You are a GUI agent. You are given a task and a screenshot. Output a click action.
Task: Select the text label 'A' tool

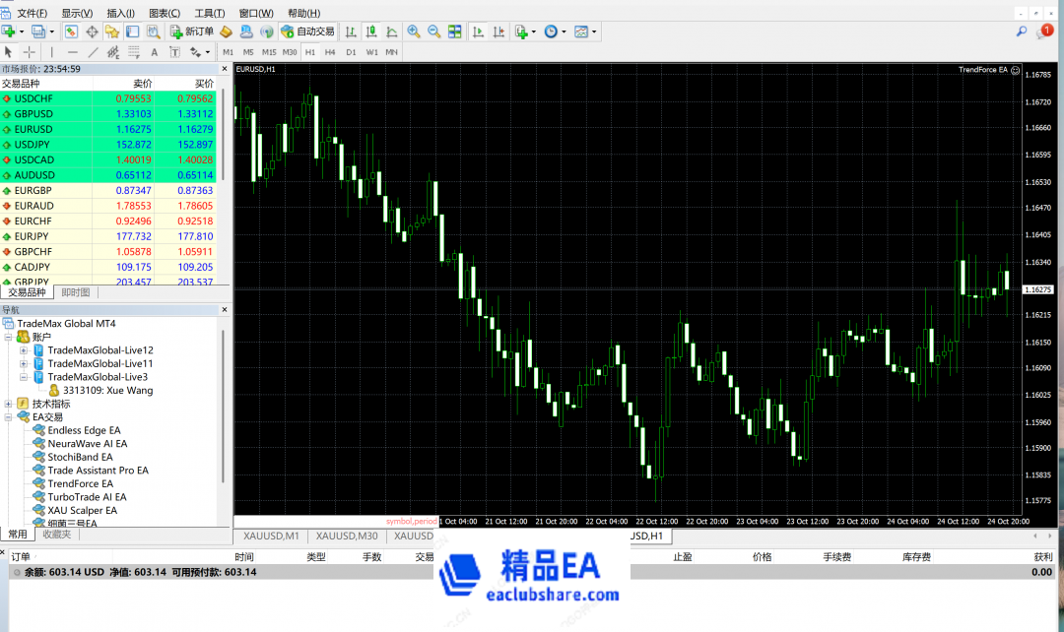point(154,52)
